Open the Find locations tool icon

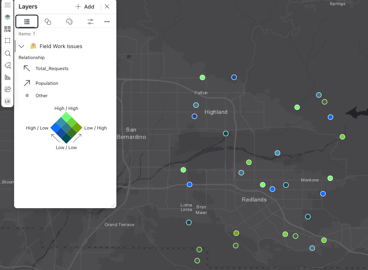click(x=8, y=65)
